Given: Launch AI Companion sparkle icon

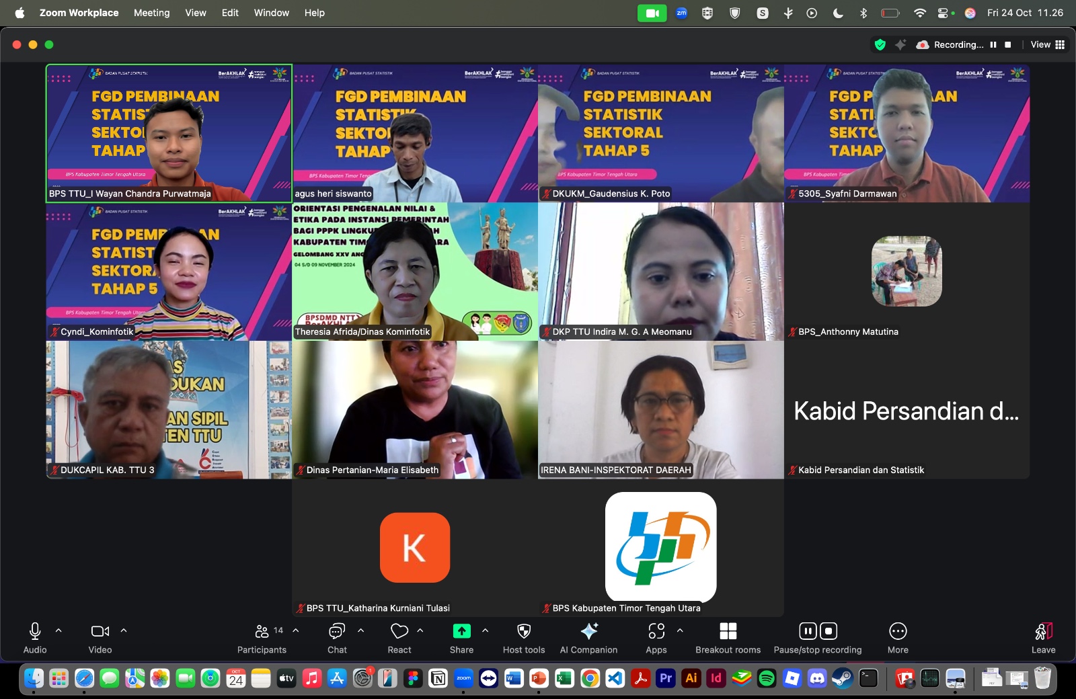Looking at the screenshot, I should [x=588, y=638].
